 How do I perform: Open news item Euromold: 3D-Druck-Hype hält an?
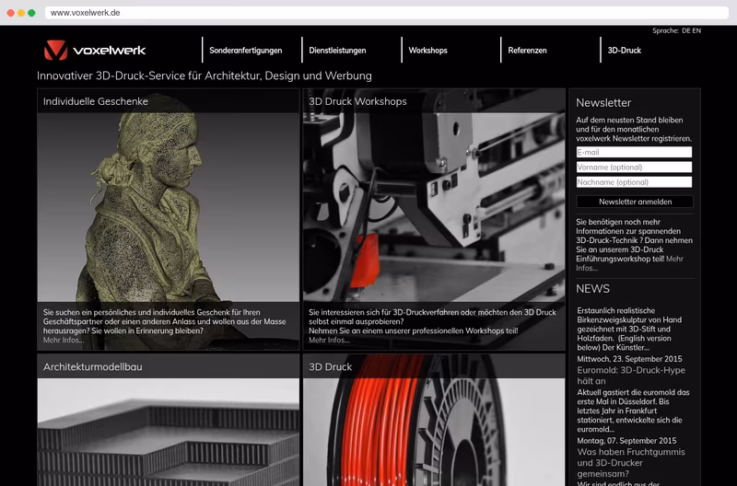631,376
